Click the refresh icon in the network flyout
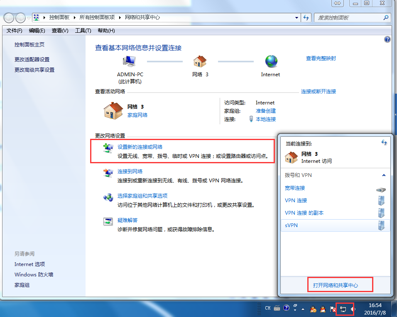397x317 pixels. (384, 143)
